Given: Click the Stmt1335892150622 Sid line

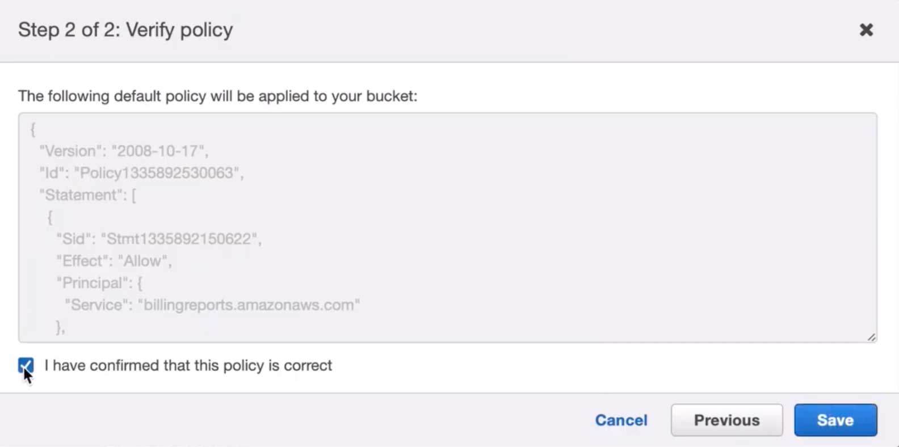Looking at the screenshot, I should click(x=158, y=239).
